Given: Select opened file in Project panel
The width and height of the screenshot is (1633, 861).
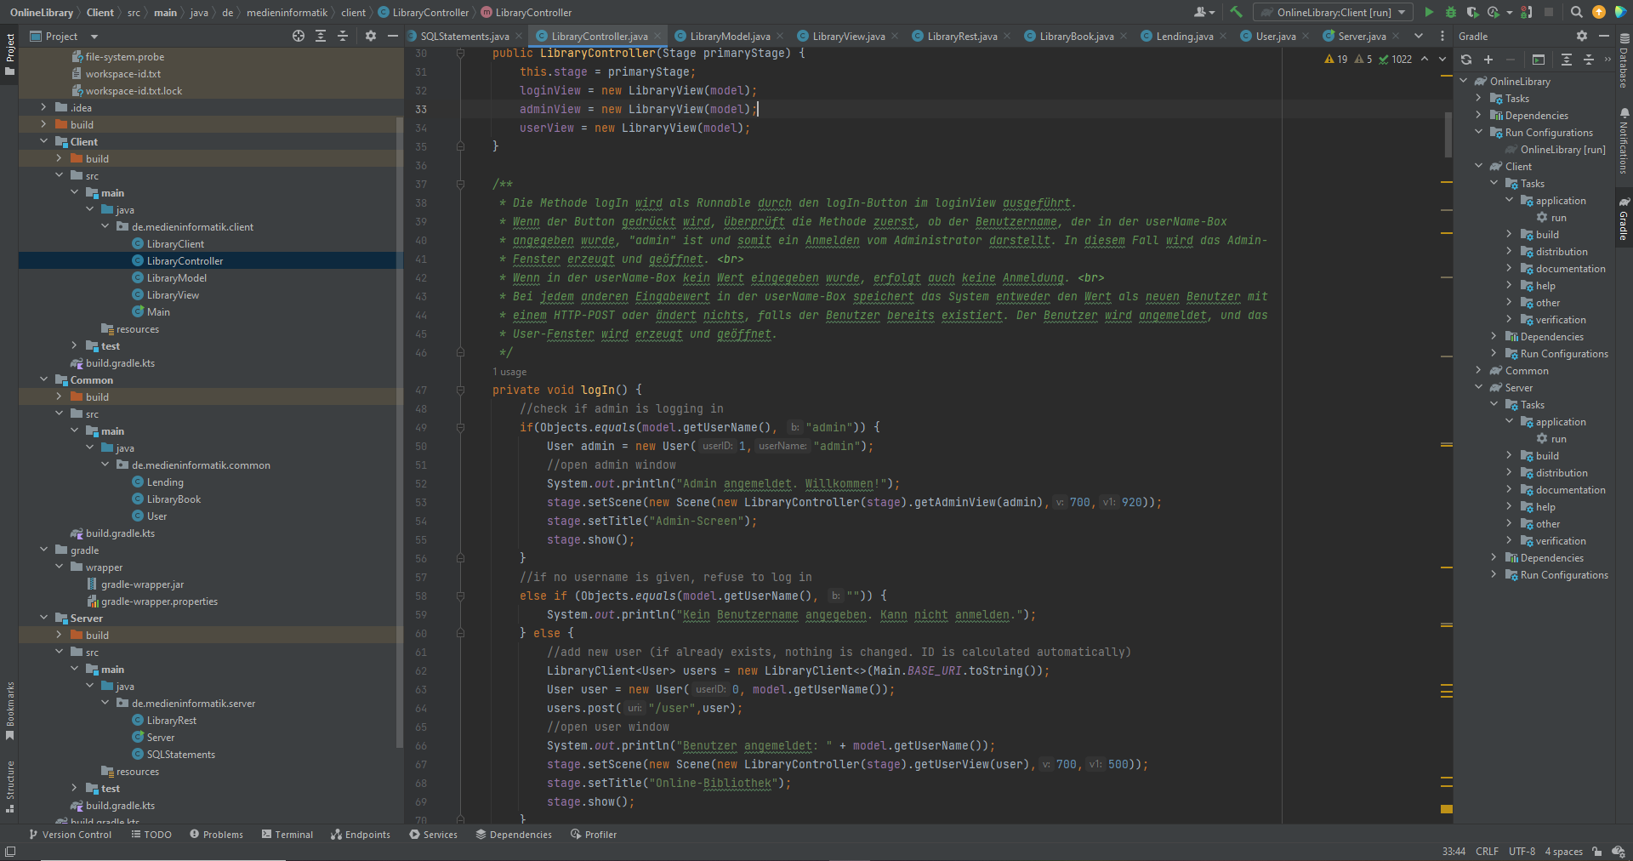Looking at the screenshot, I should point(299,36).
